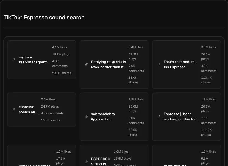Click the link icon beside 'espresso comes ou…'
This screenshot has height=166, width=228.
coord(14,109)
